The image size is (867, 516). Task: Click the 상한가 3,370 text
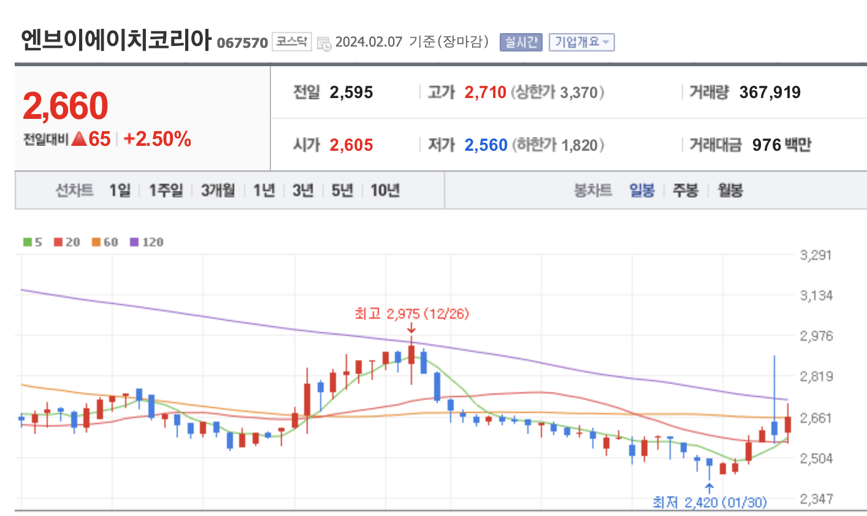pyautogui.click(x=558, y=93)
